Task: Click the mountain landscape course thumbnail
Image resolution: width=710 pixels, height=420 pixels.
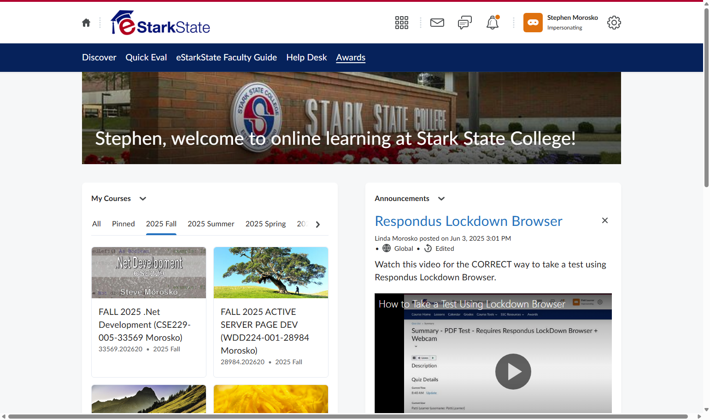Action: pos(149,399)
